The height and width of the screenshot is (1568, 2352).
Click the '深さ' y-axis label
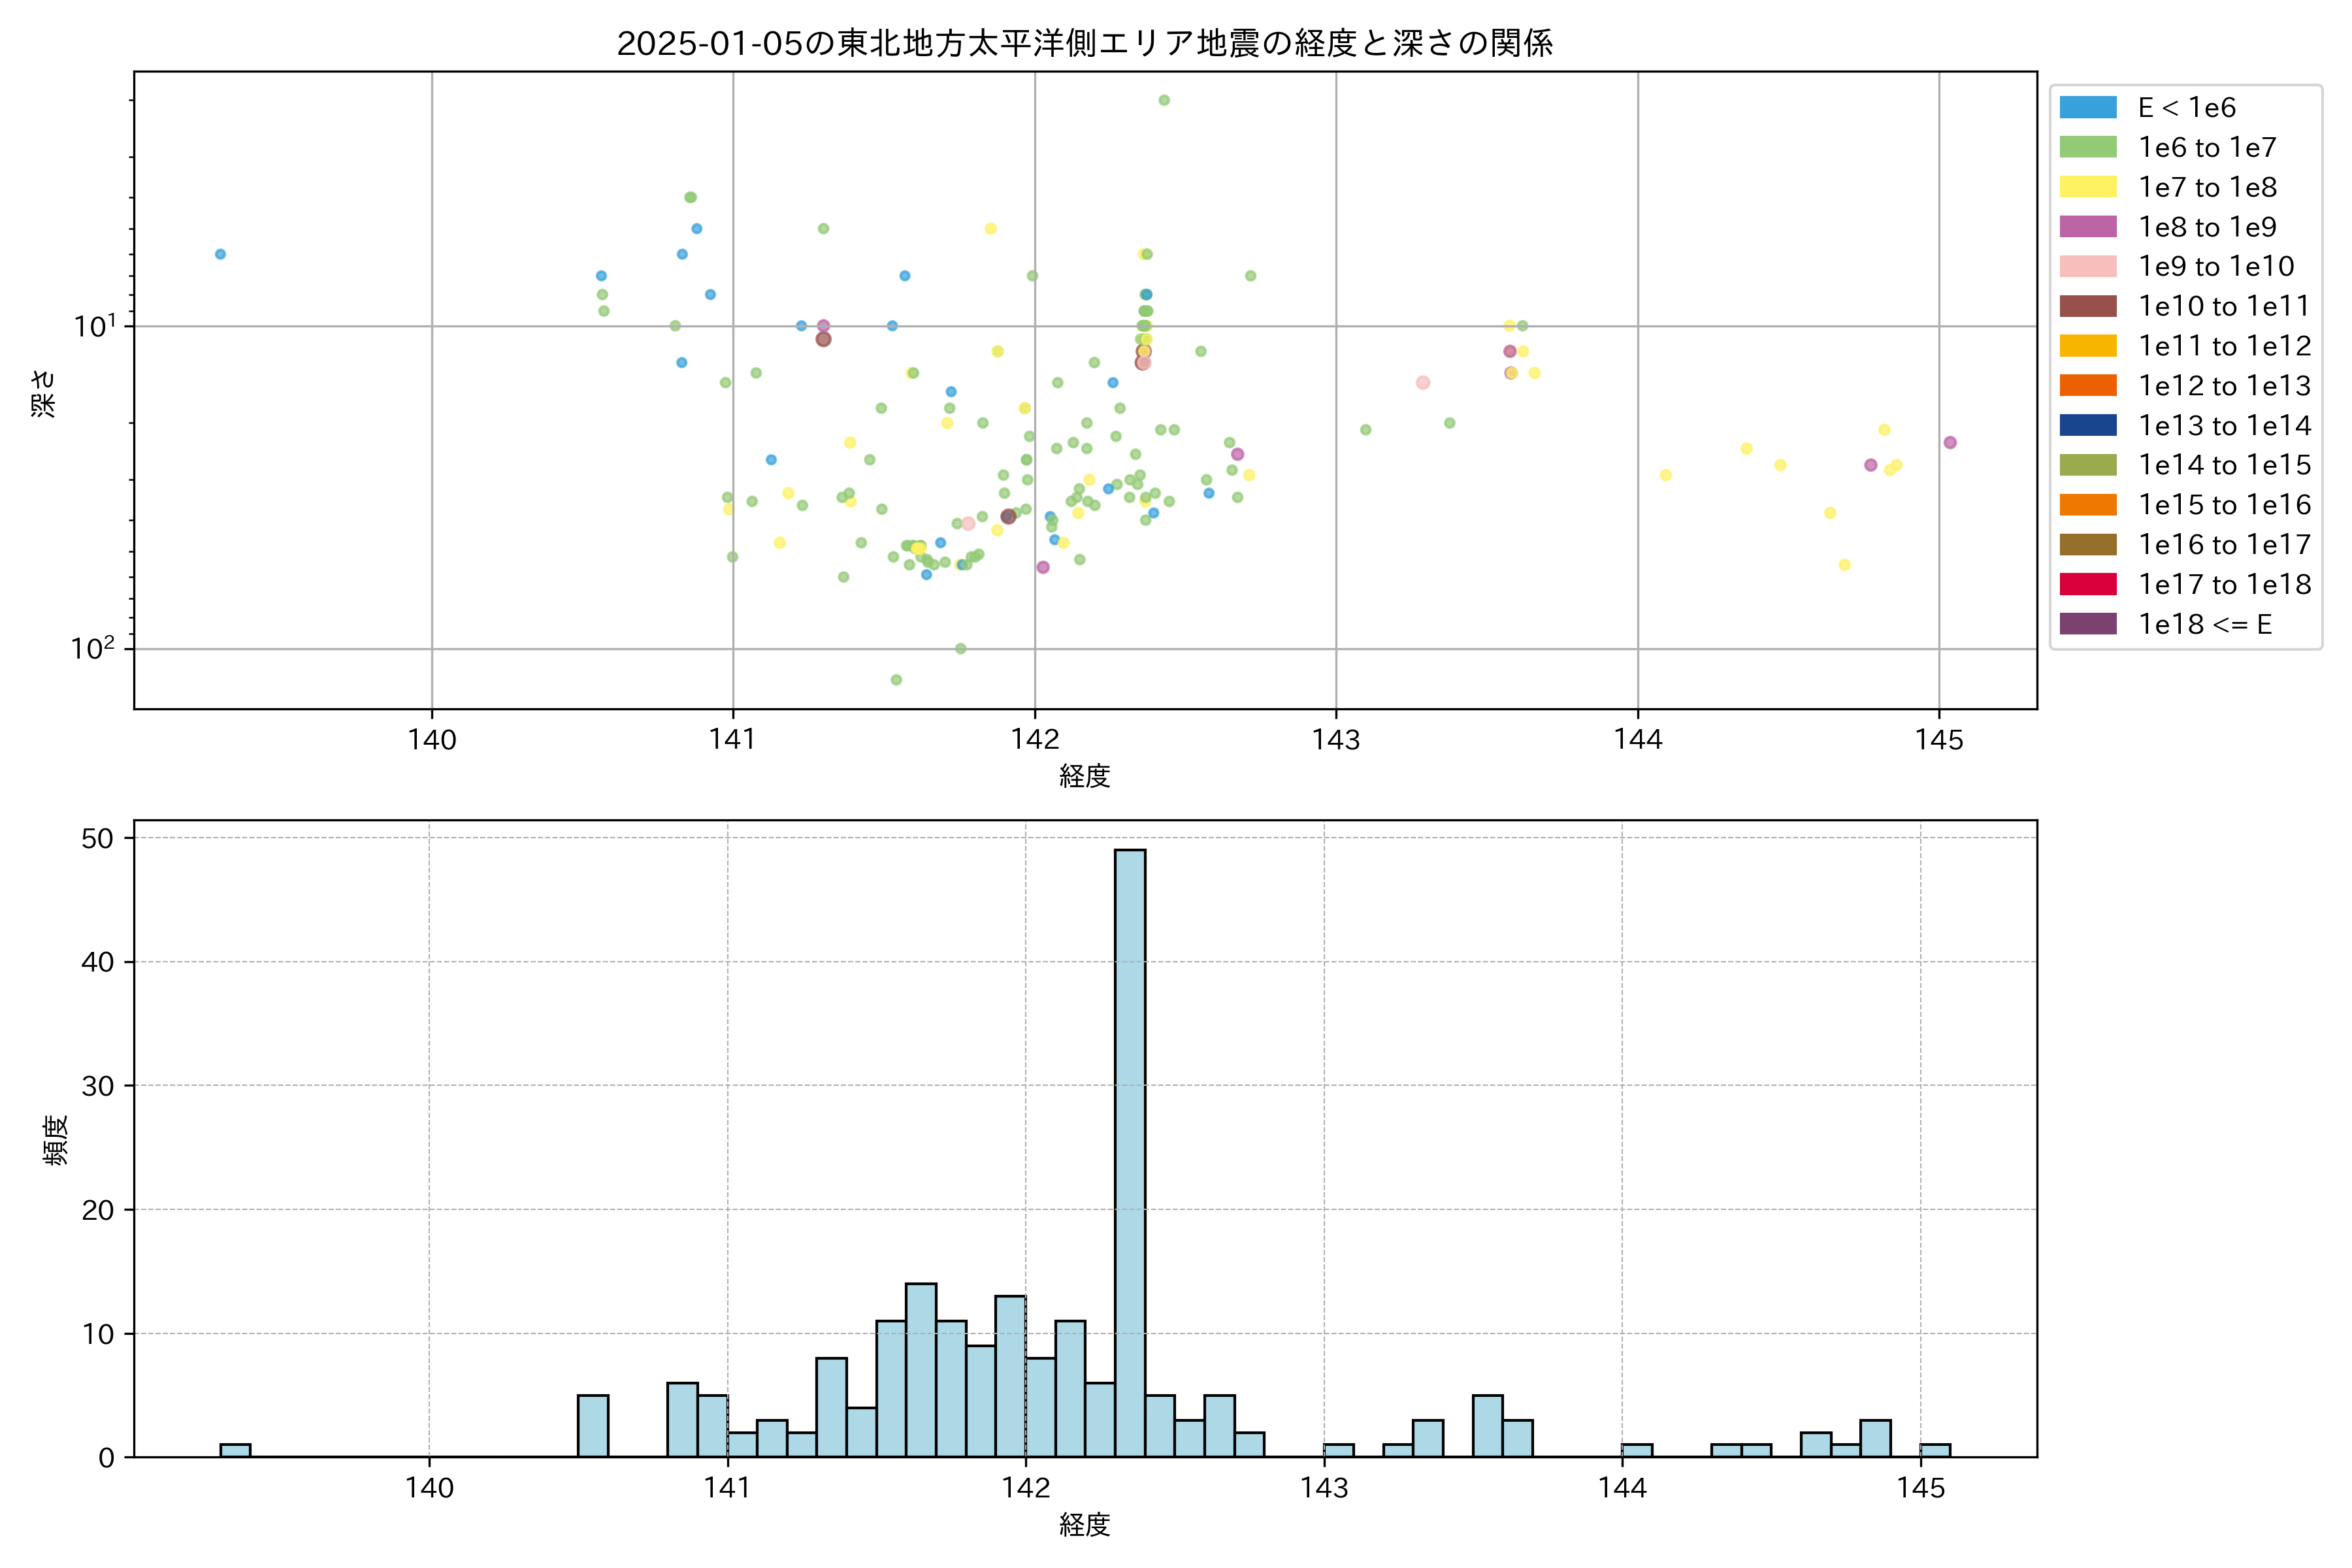tap(44, 393)
